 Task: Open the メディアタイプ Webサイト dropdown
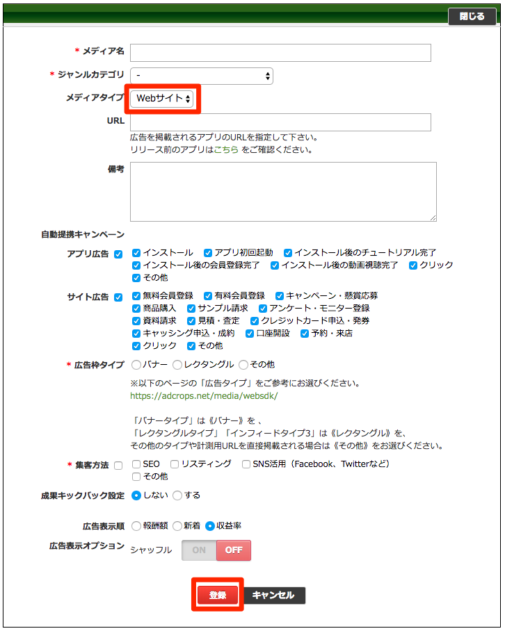(162, 99)
